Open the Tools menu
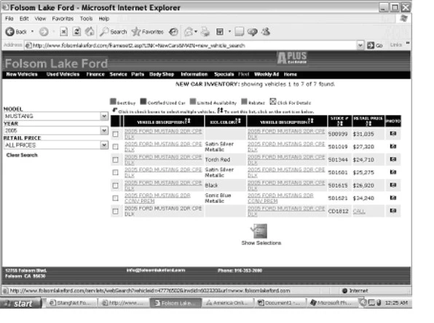This screenshot has height=323, width=434. click(86, 19)
